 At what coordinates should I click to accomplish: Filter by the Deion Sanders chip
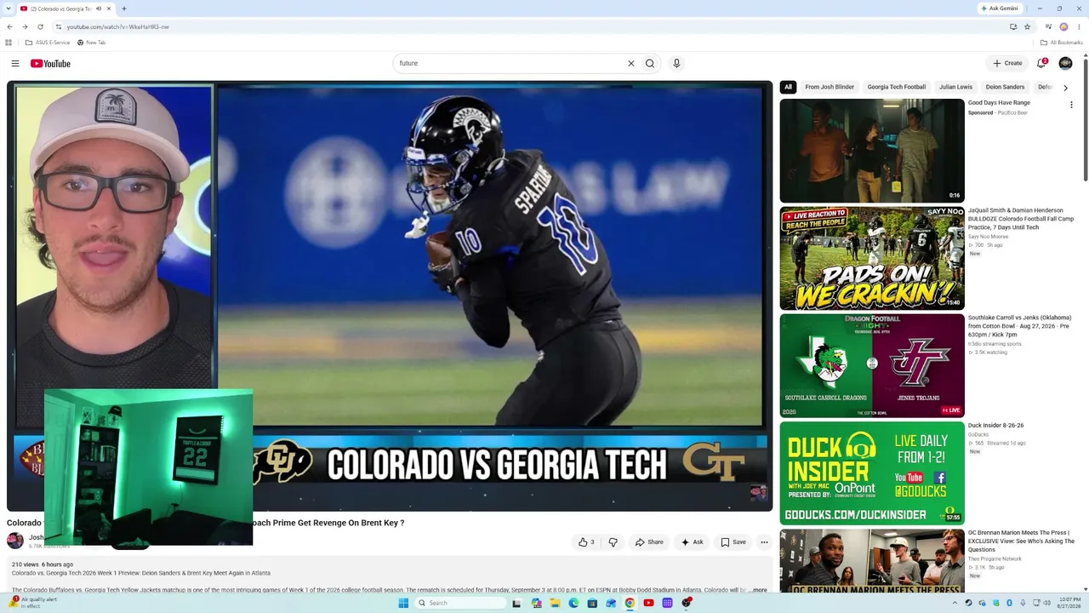1005,87
